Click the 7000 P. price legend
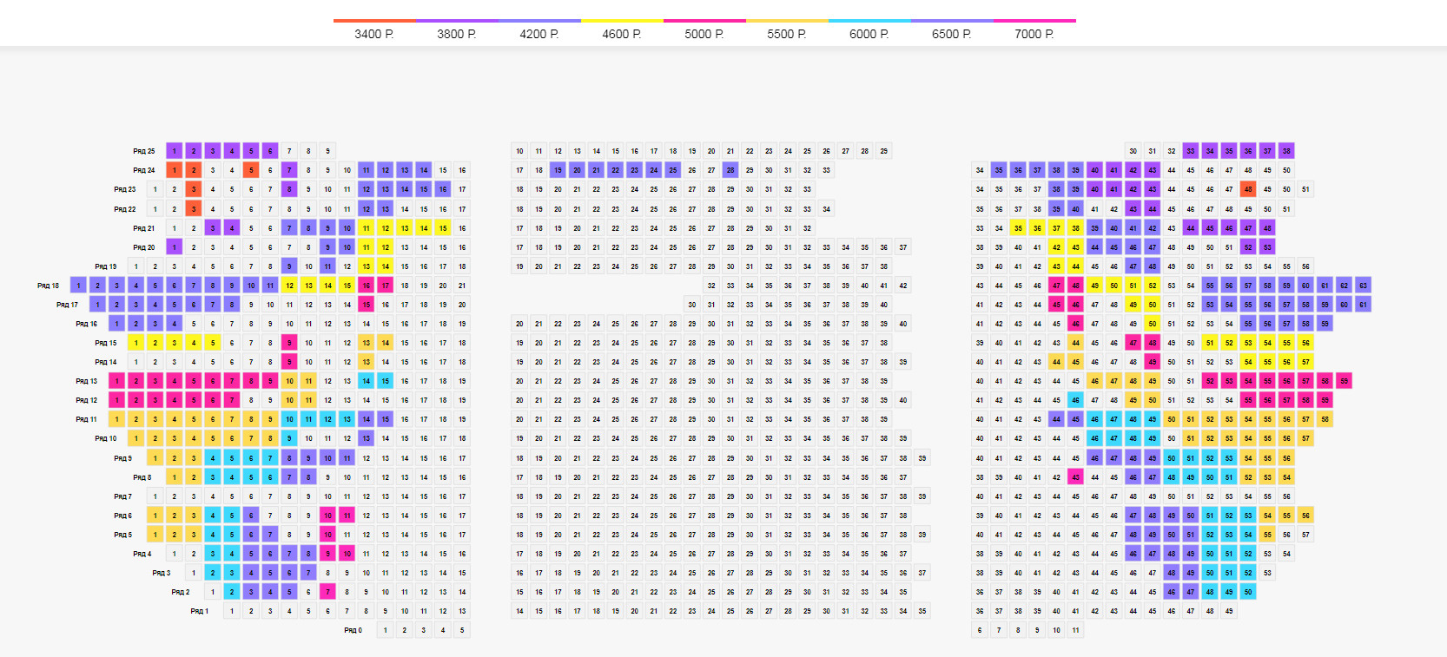The width and height of the screenshot is (1447, 657). [x=1034, y=34]
